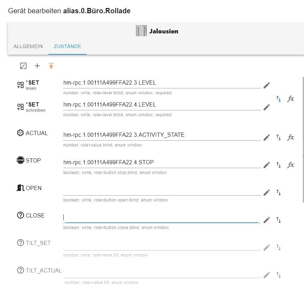The height and width of the screenshot is (292, 304).
Task: Switch to the ALLGEMEIN tab
Action: [28, 46]
